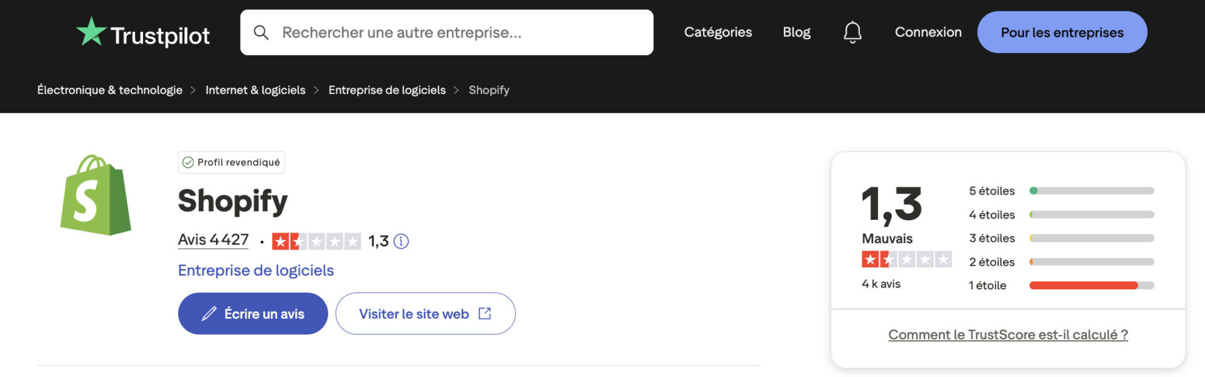Open the notifications bell icon
Image resolution: width=1205 pixels, height=377 pixels.
[852, 32]
